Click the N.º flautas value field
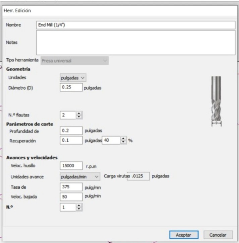This screenshot has width=239, height=243. click(68, 115)
